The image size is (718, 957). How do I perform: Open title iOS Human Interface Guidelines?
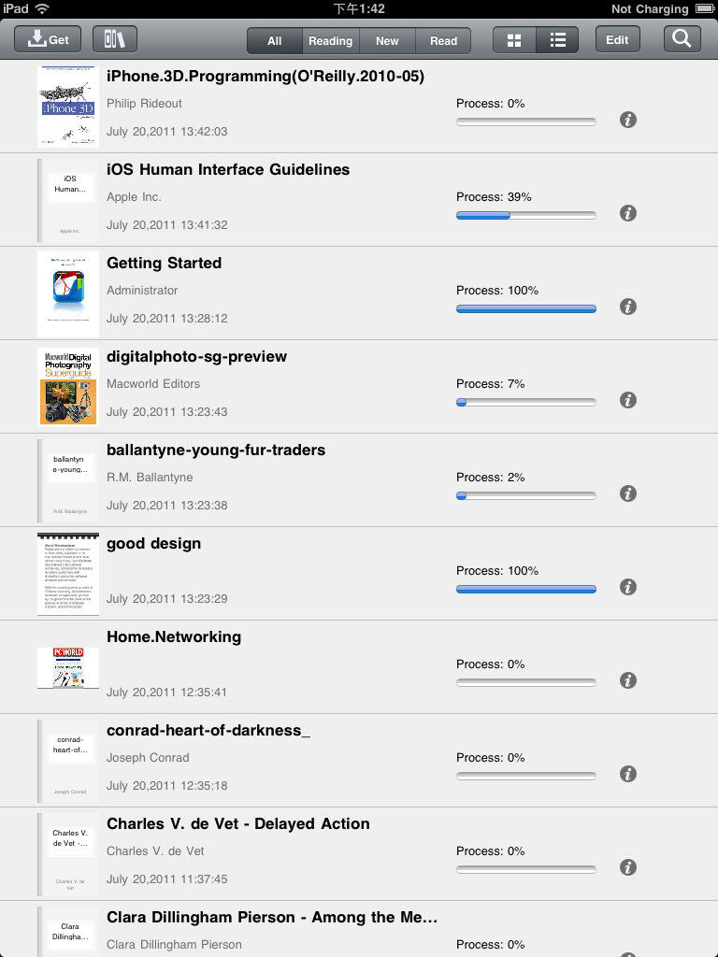click(228, 169)
